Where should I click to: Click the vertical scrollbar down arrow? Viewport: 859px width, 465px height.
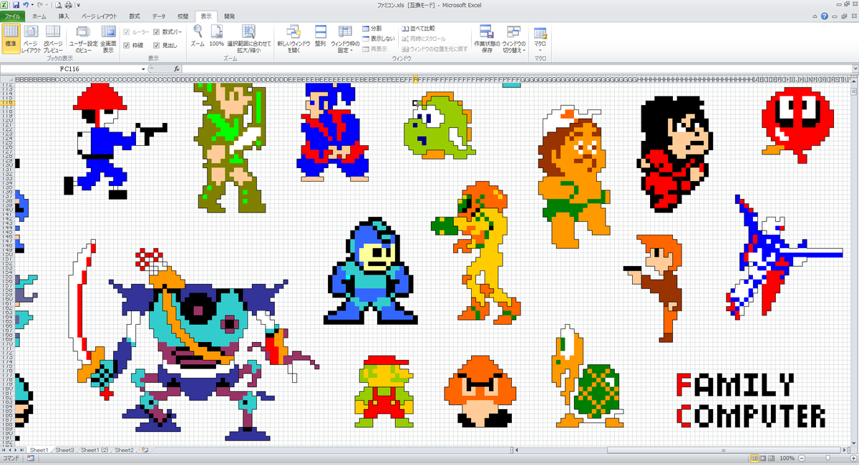(x=854, y=442)
